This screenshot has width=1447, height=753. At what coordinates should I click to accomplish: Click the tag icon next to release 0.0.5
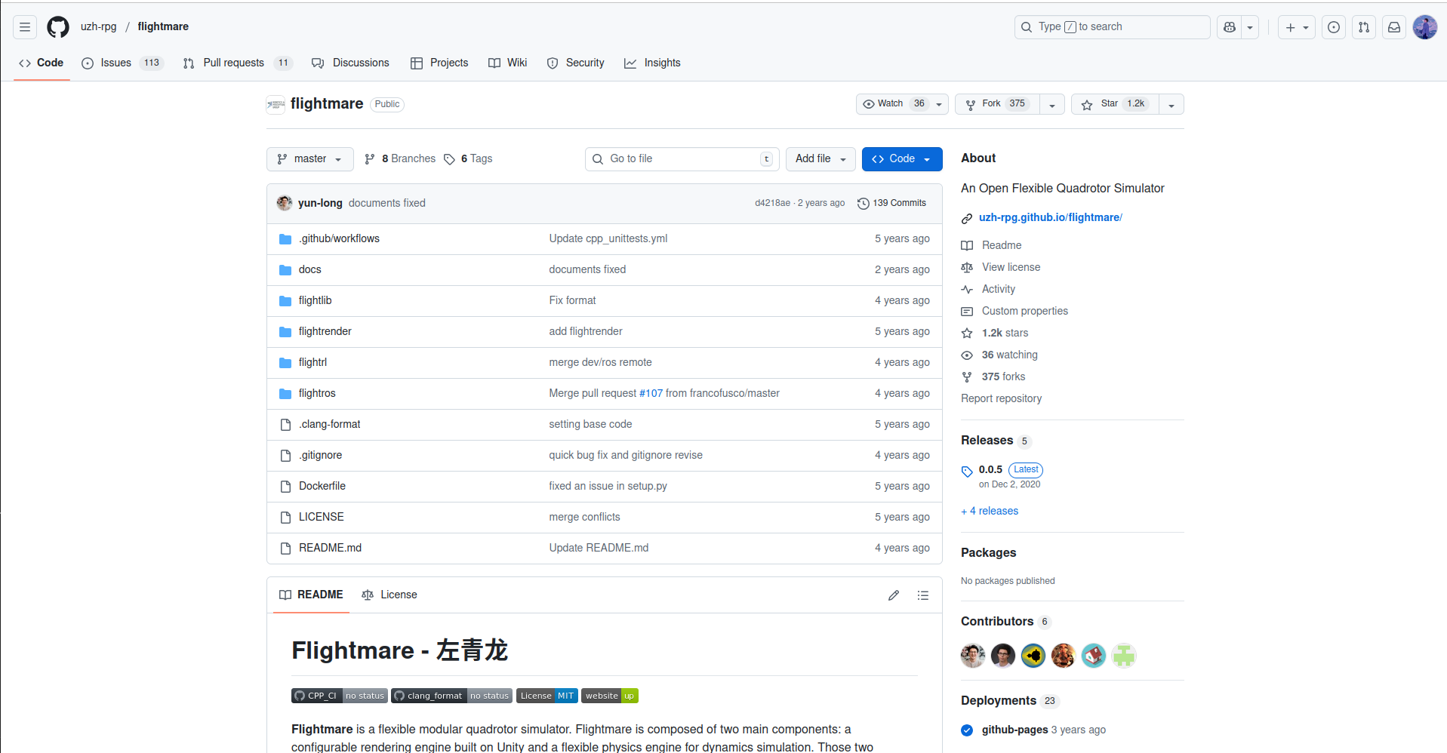[967, 472]
